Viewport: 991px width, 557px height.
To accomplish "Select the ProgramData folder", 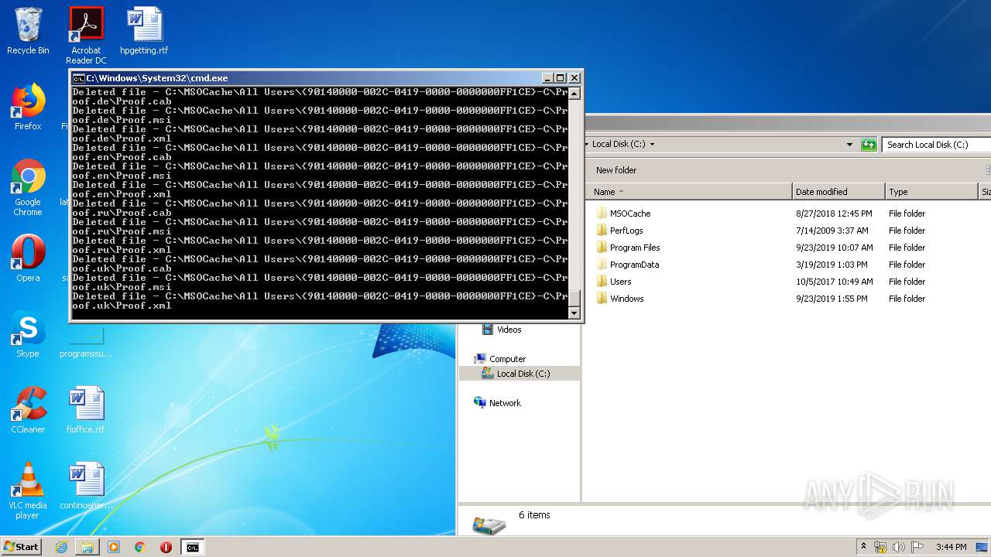I will tap(634, 265).
